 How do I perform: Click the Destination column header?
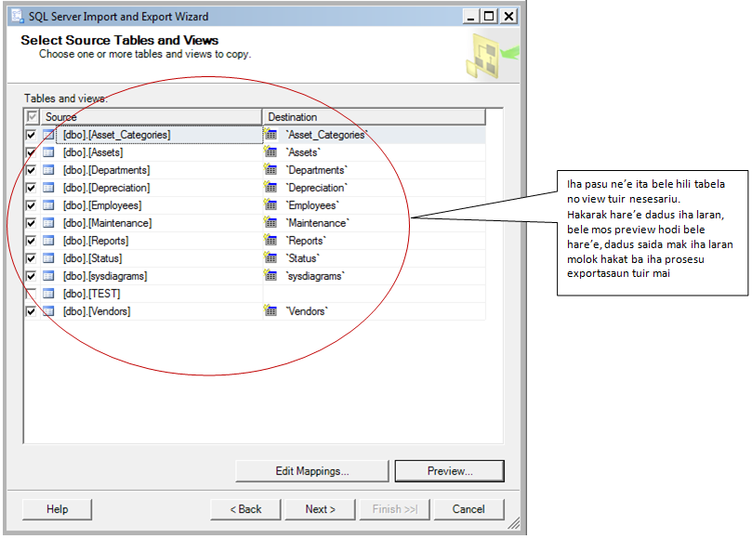pos(374,117)
